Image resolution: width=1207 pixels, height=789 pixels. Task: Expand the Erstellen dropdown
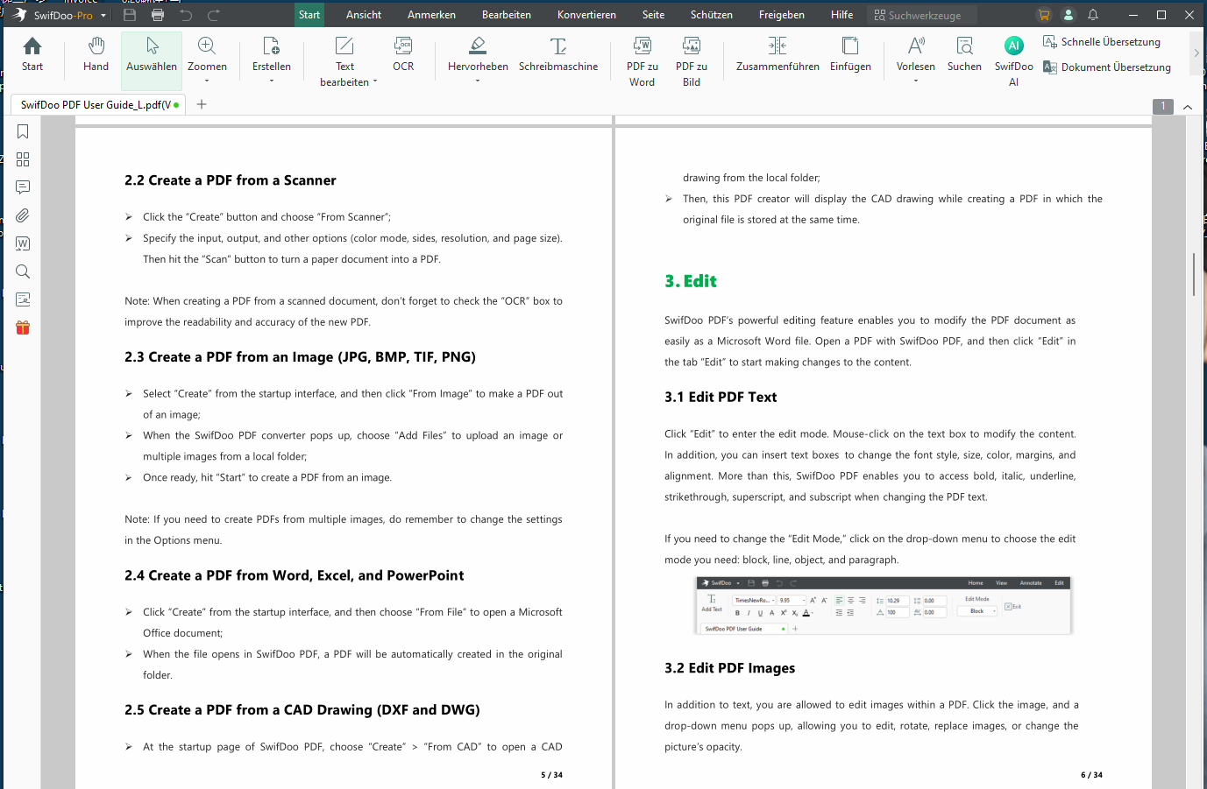(272, 81)
